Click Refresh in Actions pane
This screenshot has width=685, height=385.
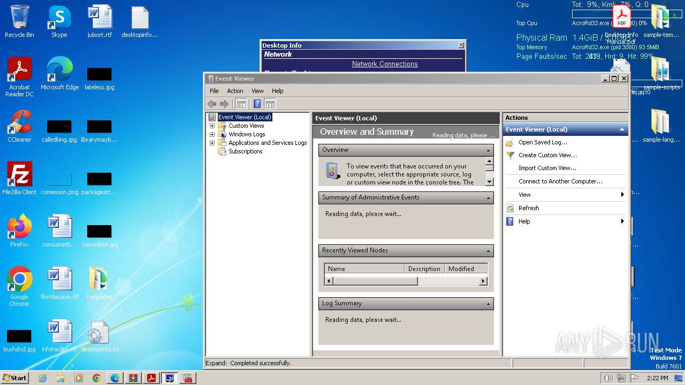click(529, 208)
